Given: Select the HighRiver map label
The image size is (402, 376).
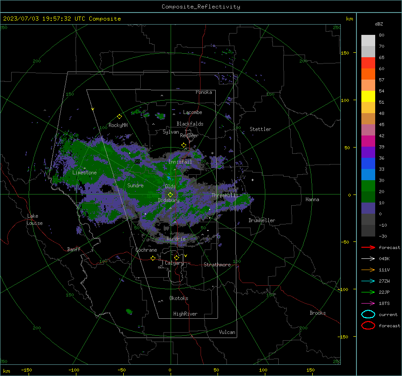Looking at the screenshot, I should [x=185, y=314].
